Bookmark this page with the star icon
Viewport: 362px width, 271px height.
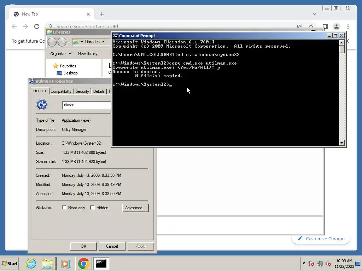click(311, 26)
